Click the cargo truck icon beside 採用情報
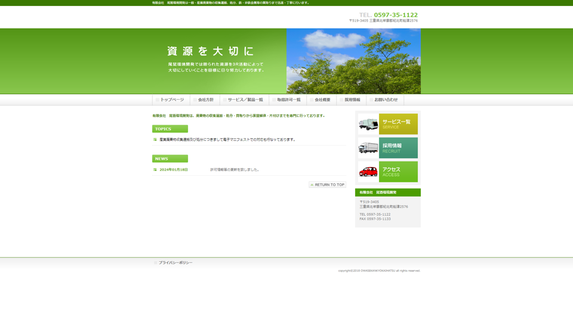573x322 pixels. 368,148
